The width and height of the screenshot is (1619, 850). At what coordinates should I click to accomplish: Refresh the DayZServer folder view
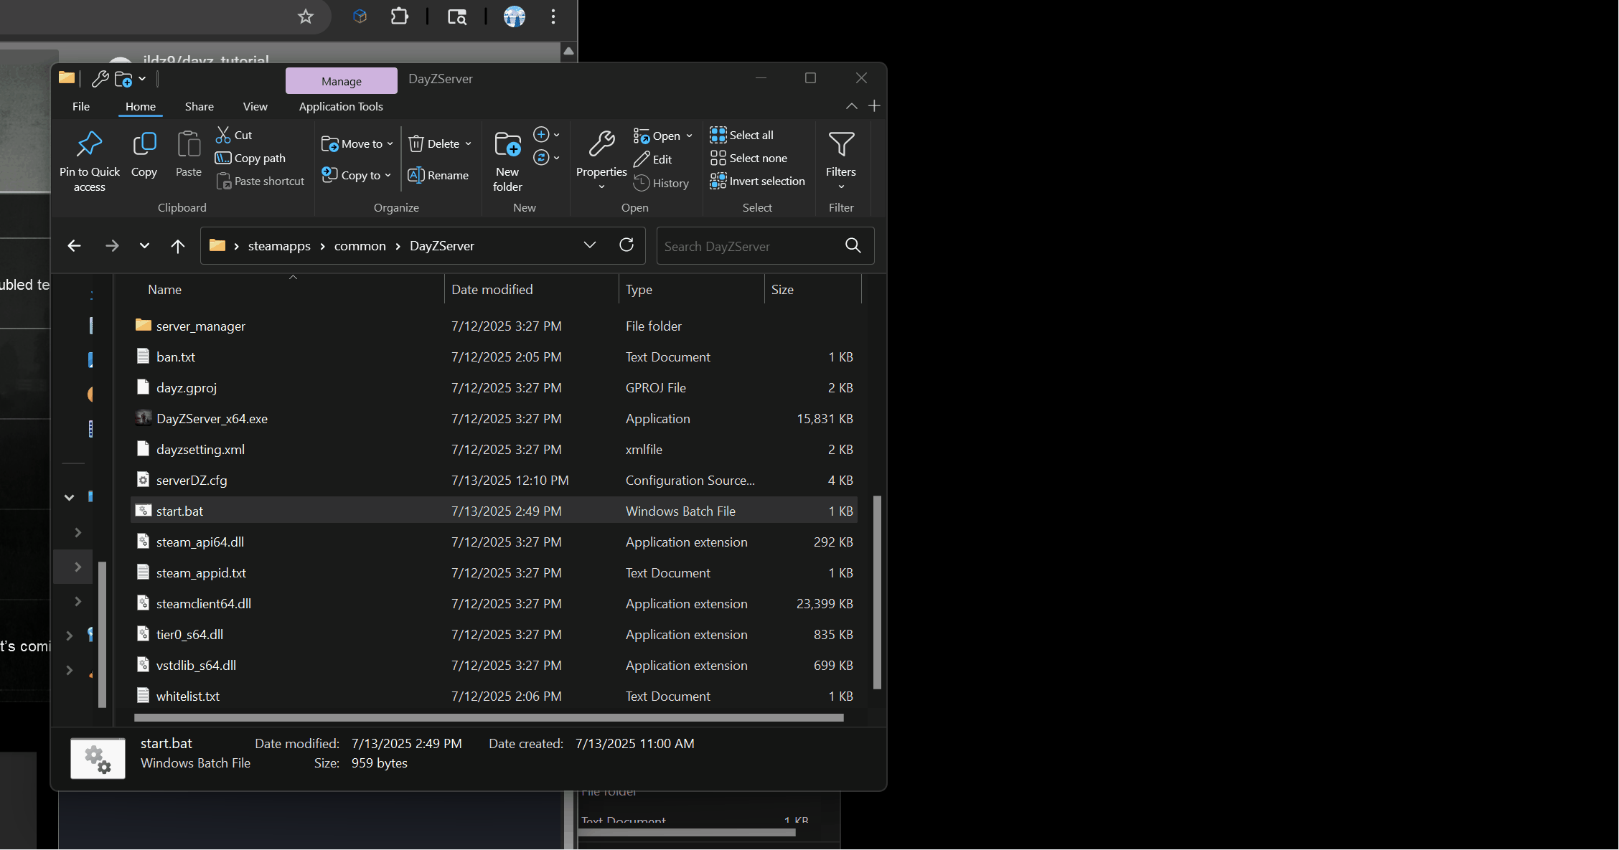(x=627, y=245)
